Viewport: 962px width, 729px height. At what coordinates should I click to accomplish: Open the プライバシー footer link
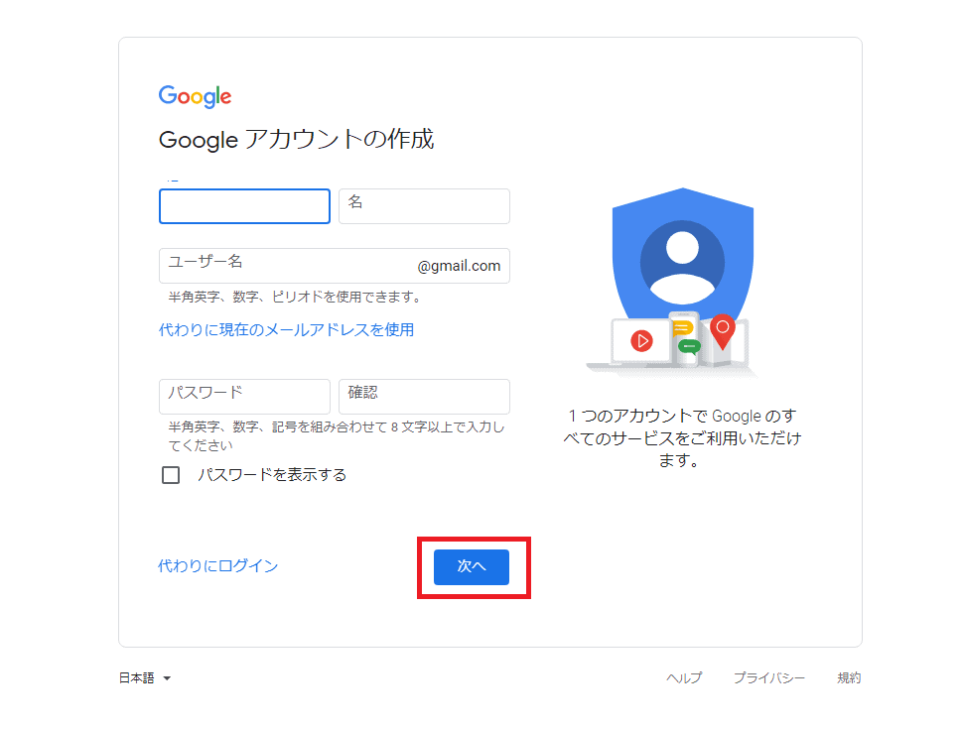(768, 678)
